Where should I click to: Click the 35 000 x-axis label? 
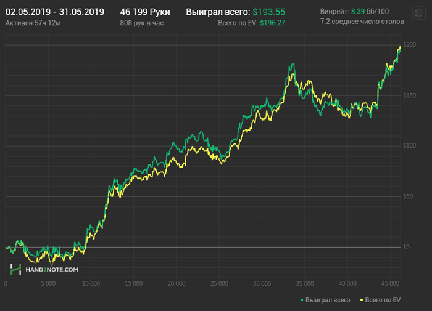tap(305, 283)
